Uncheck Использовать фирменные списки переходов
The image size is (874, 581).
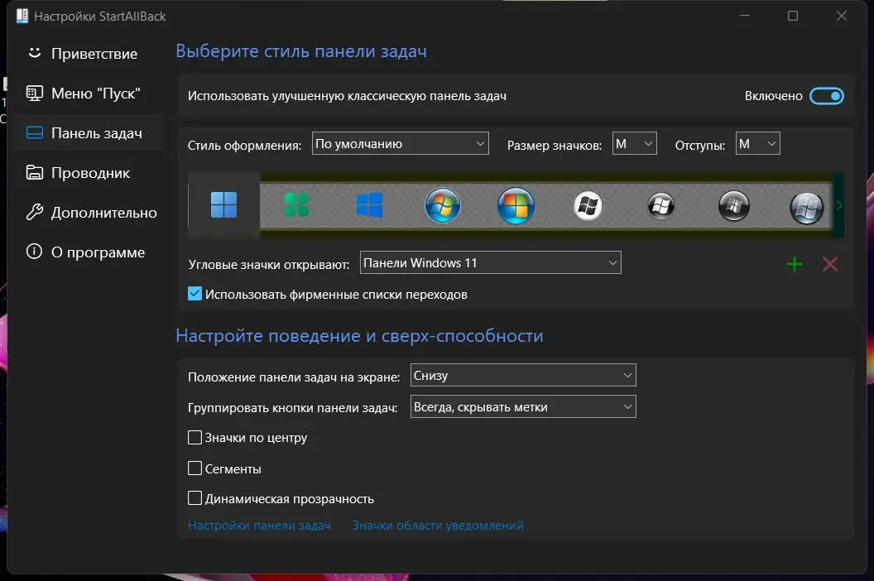pos(195,293)
